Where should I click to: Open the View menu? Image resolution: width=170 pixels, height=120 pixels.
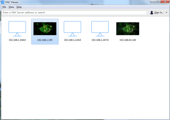pos(11,7)
